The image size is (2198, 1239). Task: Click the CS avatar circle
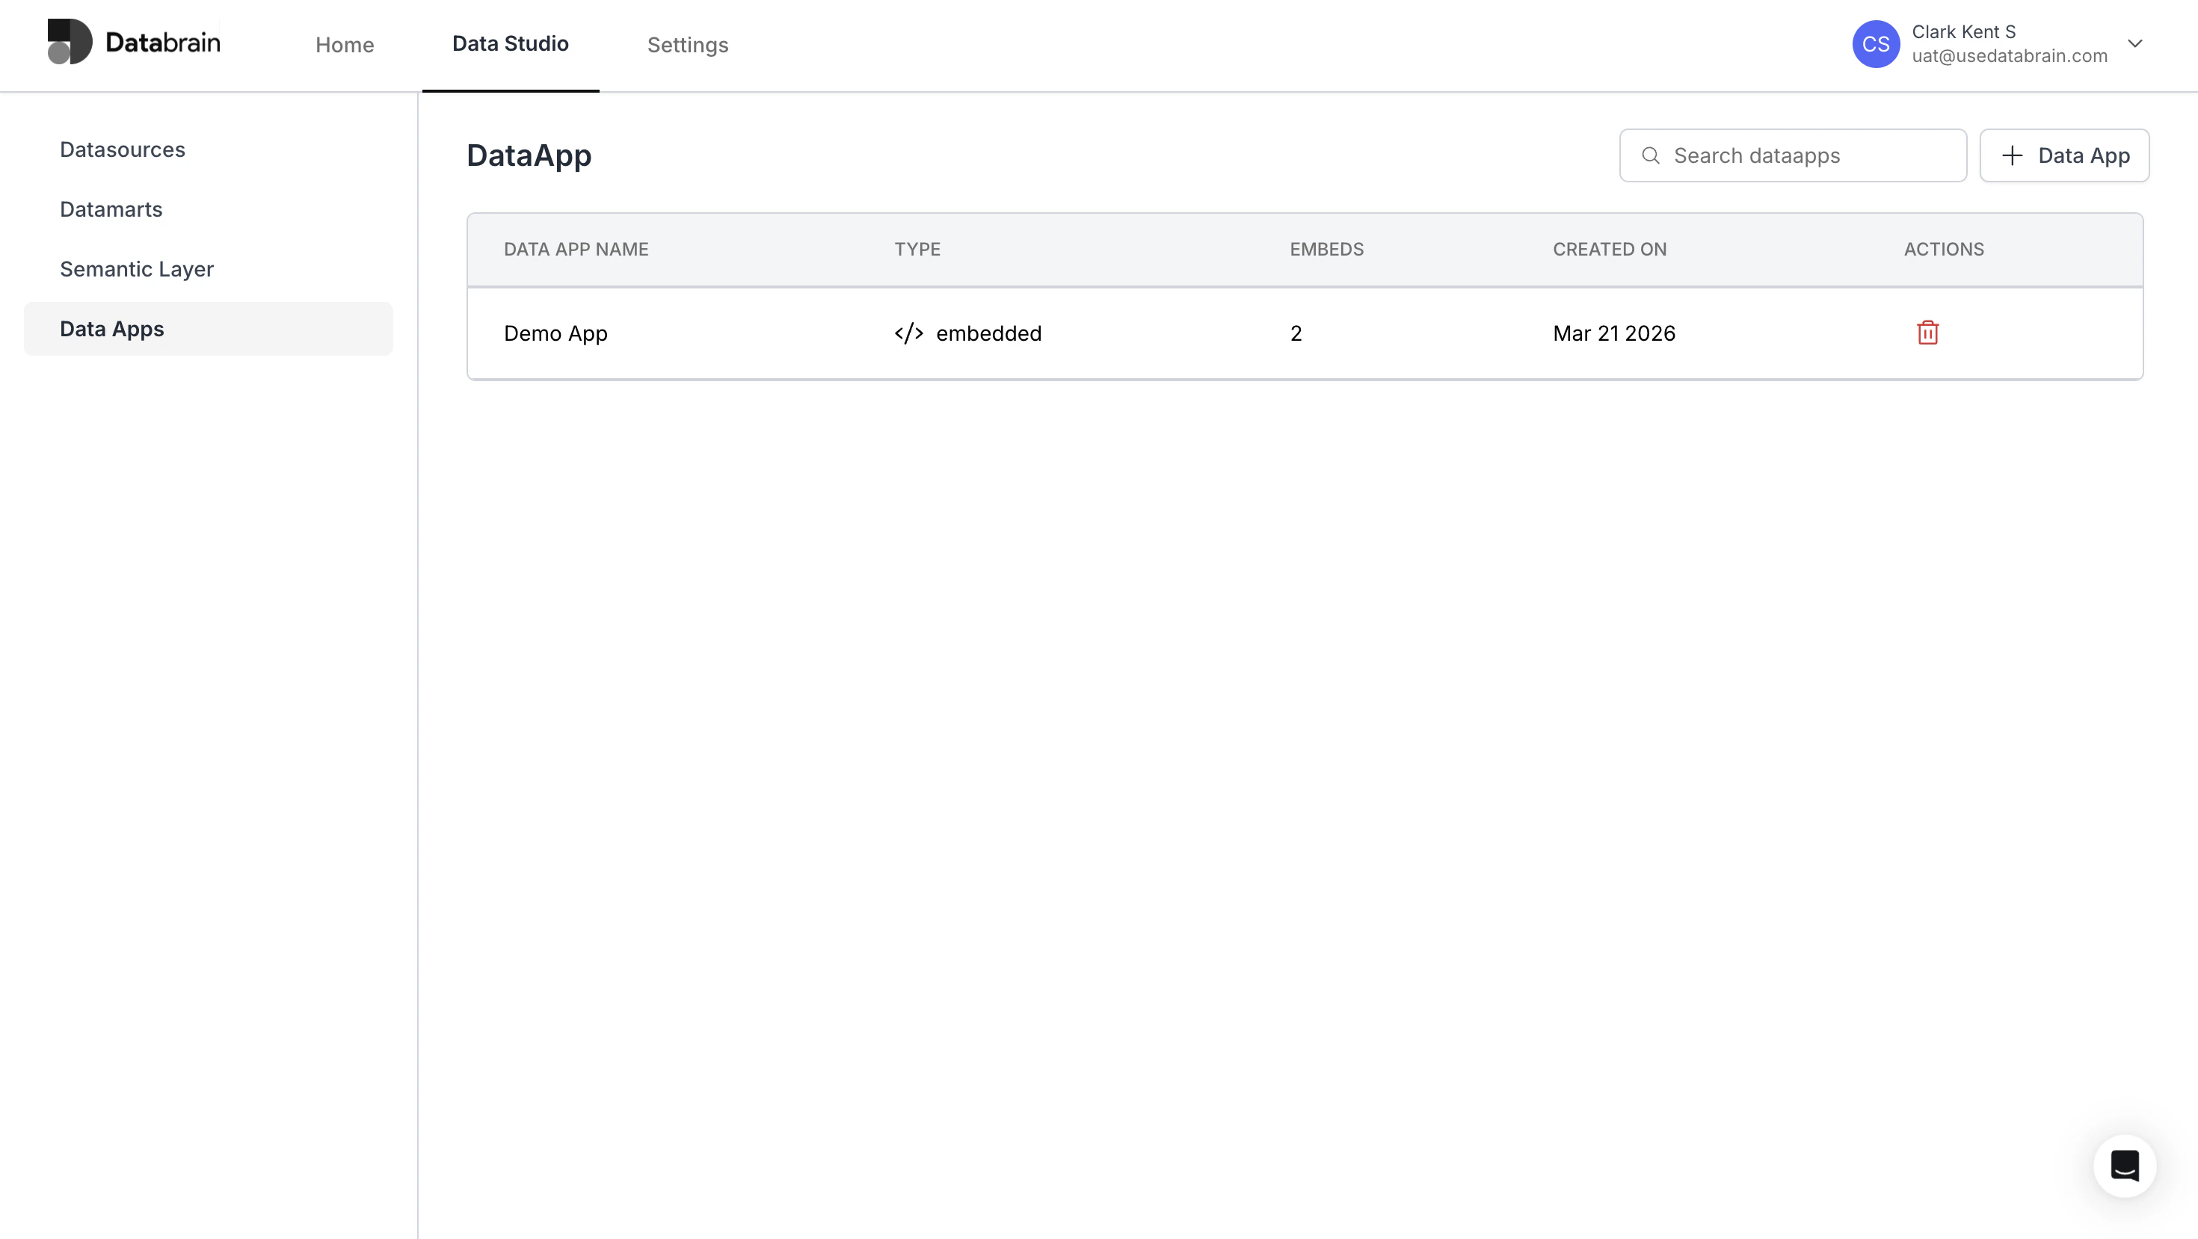coord(1877,43)
